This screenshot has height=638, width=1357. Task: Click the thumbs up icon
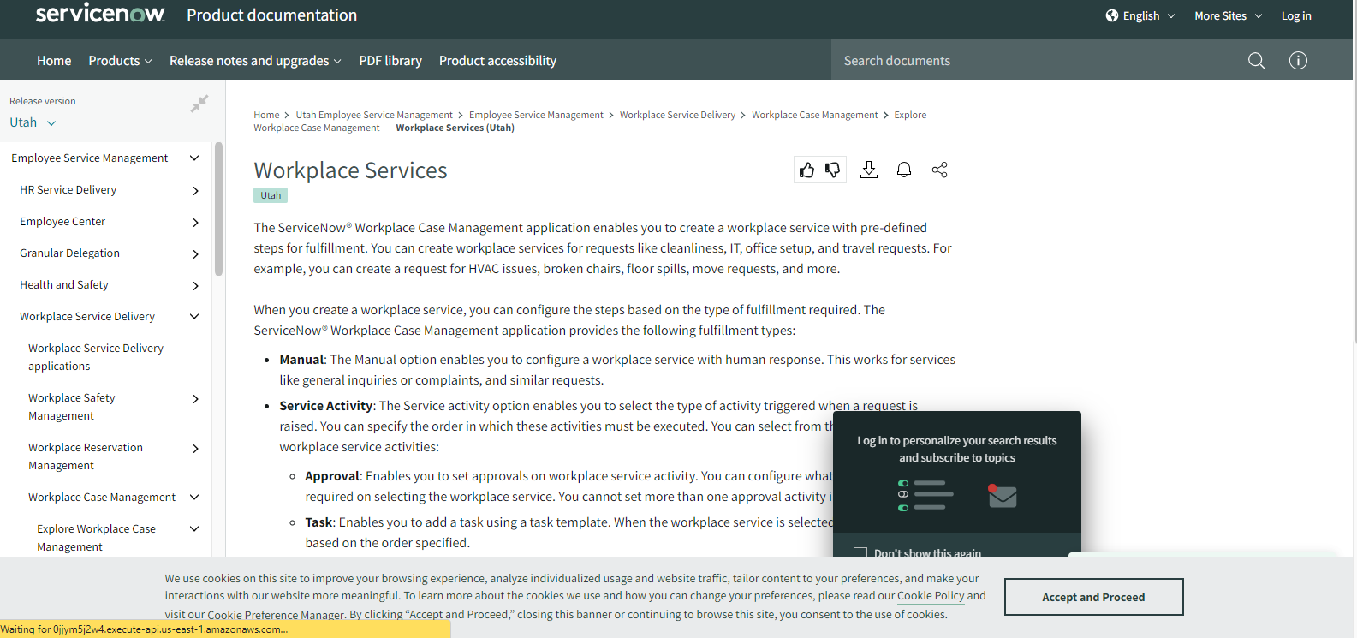(806, 170)
